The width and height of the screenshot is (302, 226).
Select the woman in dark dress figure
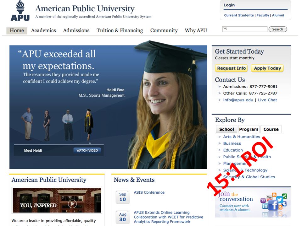pyautogui.click(x=47, y=126)
